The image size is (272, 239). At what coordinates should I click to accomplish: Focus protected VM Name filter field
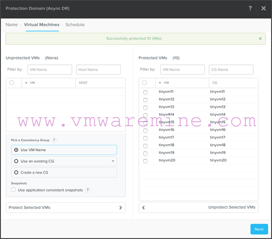coord(182,69)
